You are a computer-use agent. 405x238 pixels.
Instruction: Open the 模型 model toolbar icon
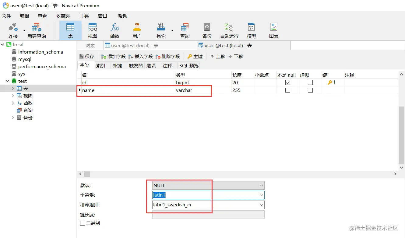pyautogui.click(x=251, y=30)
